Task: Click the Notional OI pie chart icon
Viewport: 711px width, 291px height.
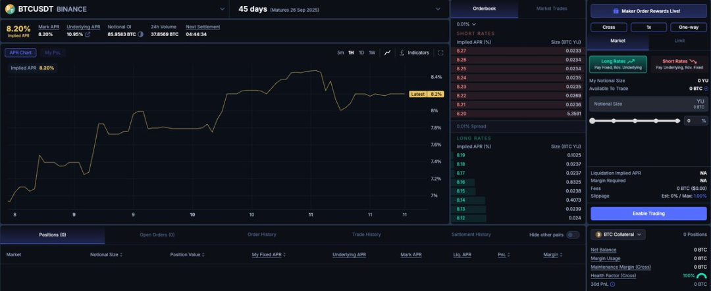Action: click(x=140, y=34)
